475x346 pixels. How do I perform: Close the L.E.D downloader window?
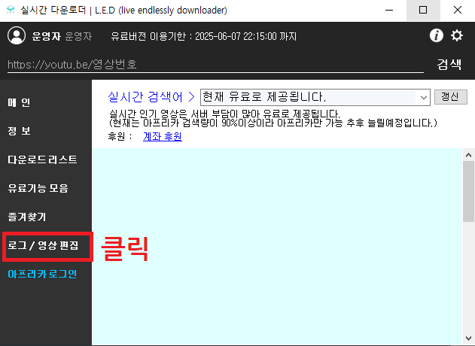click(458, 10)
